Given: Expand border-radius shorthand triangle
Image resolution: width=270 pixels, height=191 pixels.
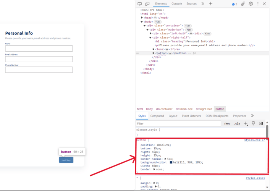Looking at the screenshot, I should point(165,159).
